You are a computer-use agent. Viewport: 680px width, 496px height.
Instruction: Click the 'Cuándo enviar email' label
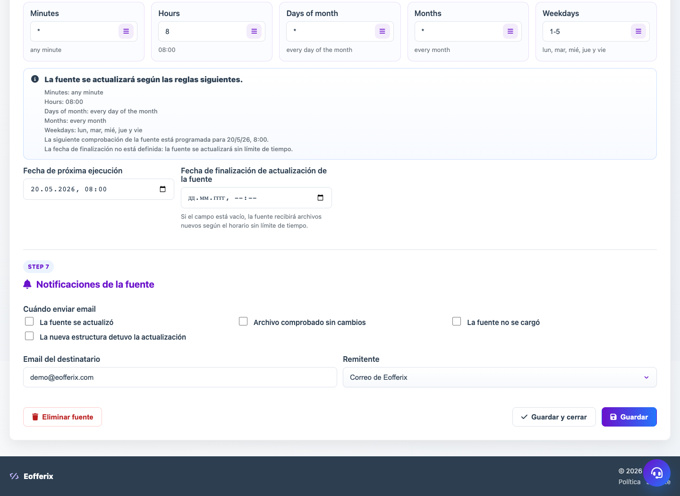(x=59, y=309)
